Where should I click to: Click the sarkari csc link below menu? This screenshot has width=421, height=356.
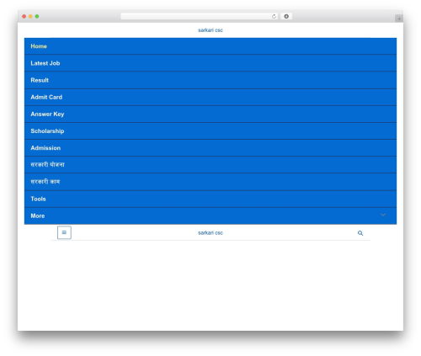pos(210,233)
